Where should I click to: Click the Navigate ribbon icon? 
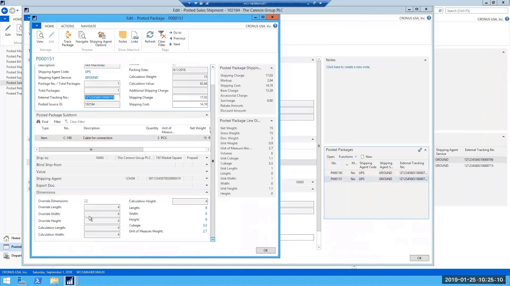coord(82,38)
